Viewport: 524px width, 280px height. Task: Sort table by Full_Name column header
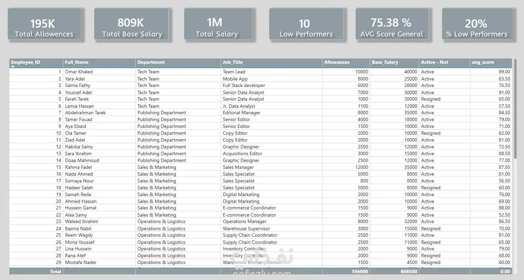99,62
